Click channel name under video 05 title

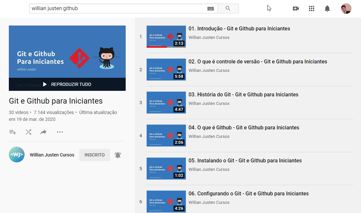pos(209,170)
